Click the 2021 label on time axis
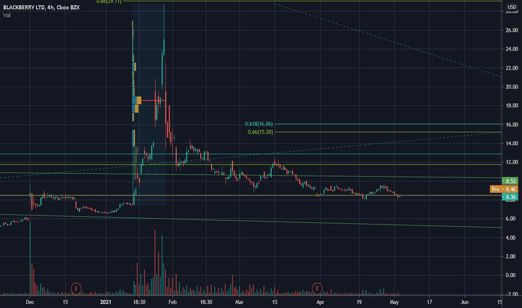The width and height of the screenshot is (522, 308). pos(105,302)
